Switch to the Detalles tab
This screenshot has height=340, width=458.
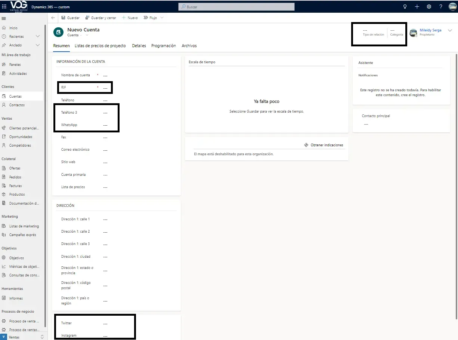point(139,46)
